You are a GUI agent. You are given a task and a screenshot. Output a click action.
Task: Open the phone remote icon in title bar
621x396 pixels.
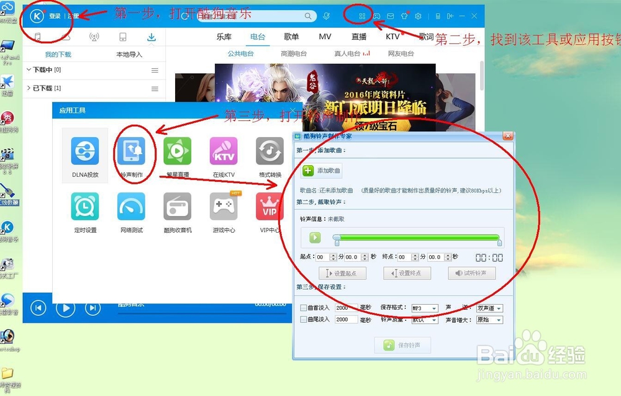tap(438, 16)
